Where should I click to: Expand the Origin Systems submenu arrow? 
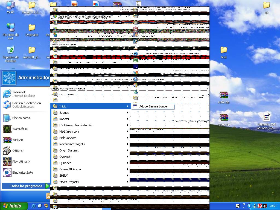pos(127,150)
